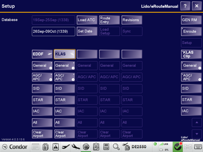Click the grayed Sync button
This screenshot has width=203, height=152.
132,31
